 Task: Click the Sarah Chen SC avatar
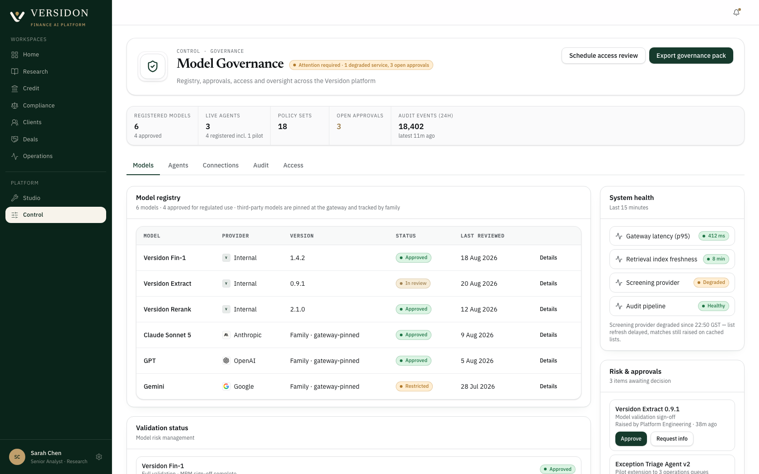(17, 457)
